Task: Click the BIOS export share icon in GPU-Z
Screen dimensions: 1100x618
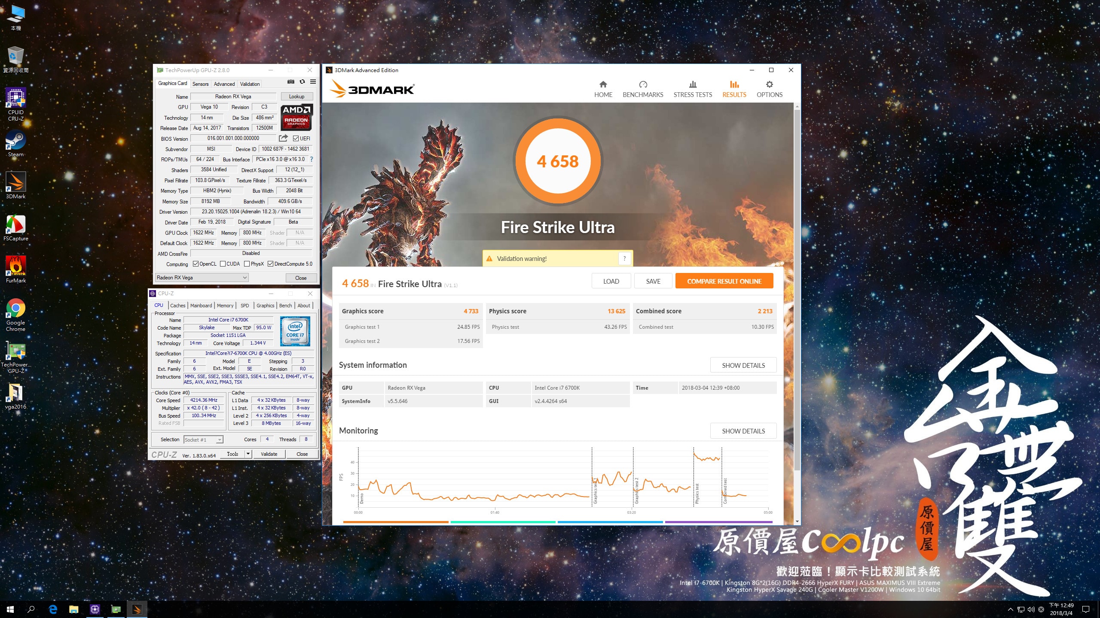Action: [x=283, y=138]
